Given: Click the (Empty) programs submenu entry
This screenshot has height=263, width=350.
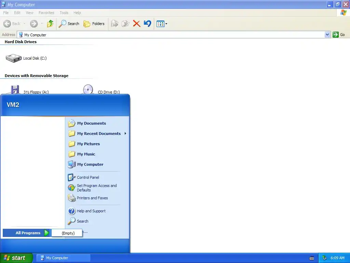Looking at the screenshot, I should [x=67, y=233].
